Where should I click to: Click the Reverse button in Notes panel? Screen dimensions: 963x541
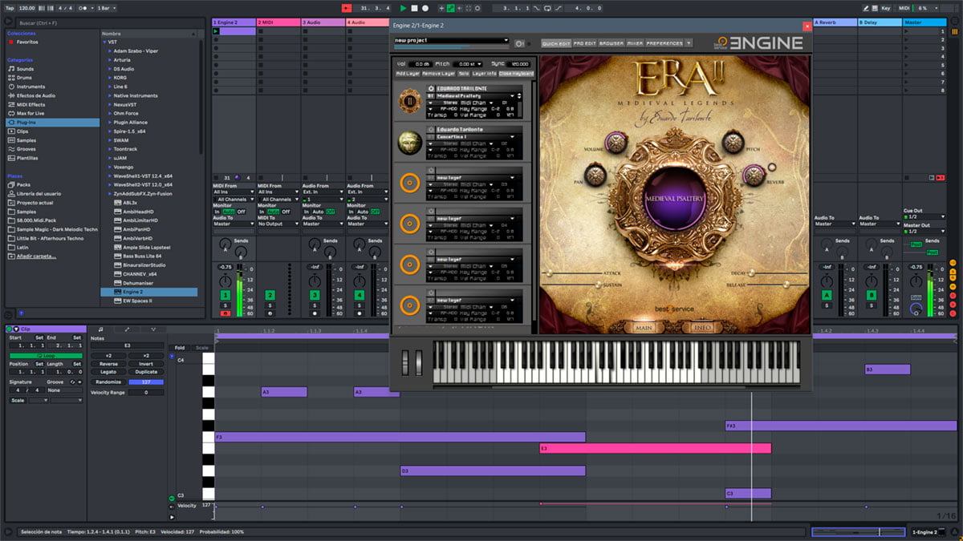coord(108,364)
